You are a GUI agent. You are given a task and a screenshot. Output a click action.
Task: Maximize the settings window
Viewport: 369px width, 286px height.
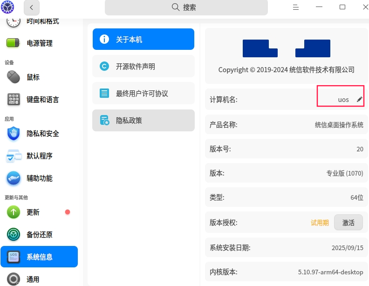(342, 7)
